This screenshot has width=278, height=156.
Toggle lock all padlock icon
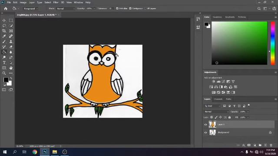coord(230,117)
